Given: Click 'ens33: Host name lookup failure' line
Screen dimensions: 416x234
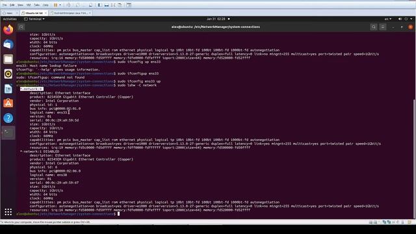Looking at the screenshot, I should tap(46, 66).
